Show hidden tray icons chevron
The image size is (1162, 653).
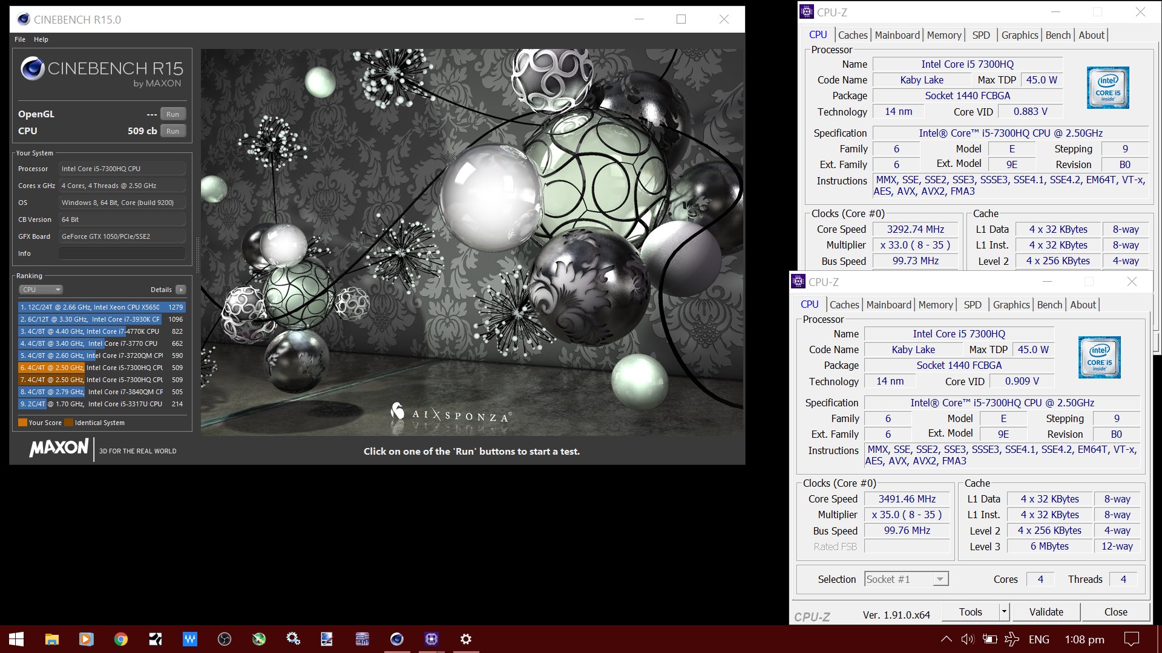coord(947,639)
